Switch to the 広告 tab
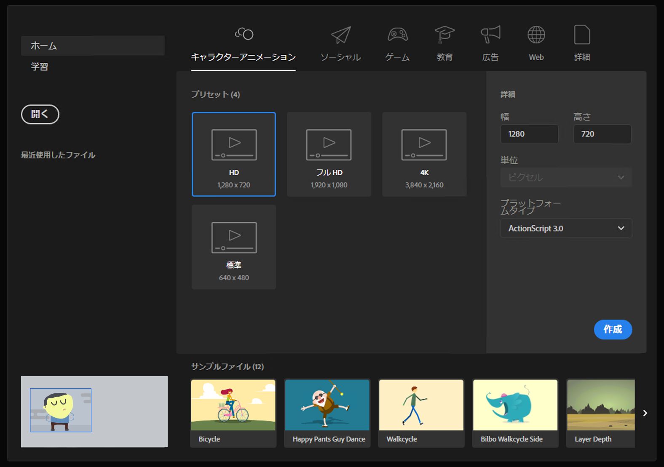The image size is (664, 467). point(490,57)
